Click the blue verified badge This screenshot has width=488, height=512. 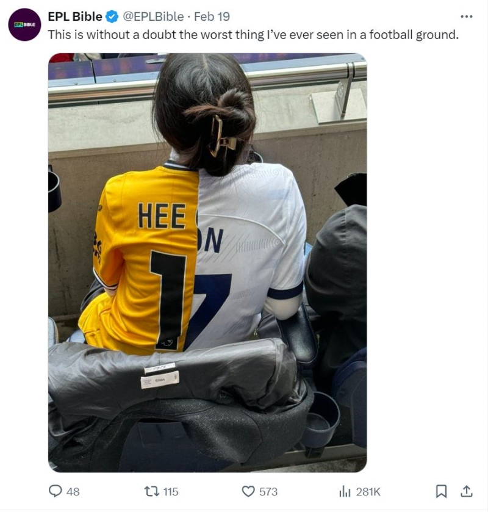[x=112, y=16]
